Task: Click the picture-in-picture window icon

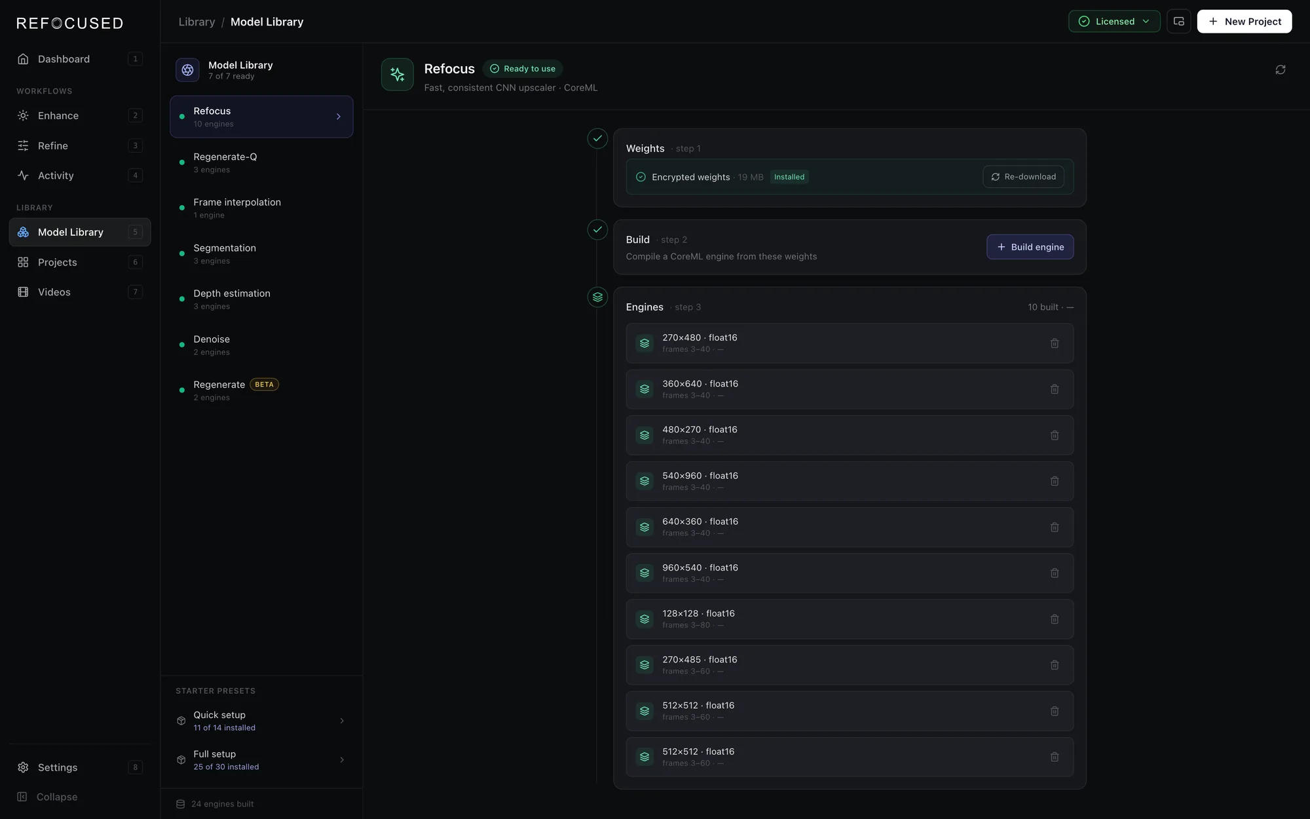Action: (1179, 22)
